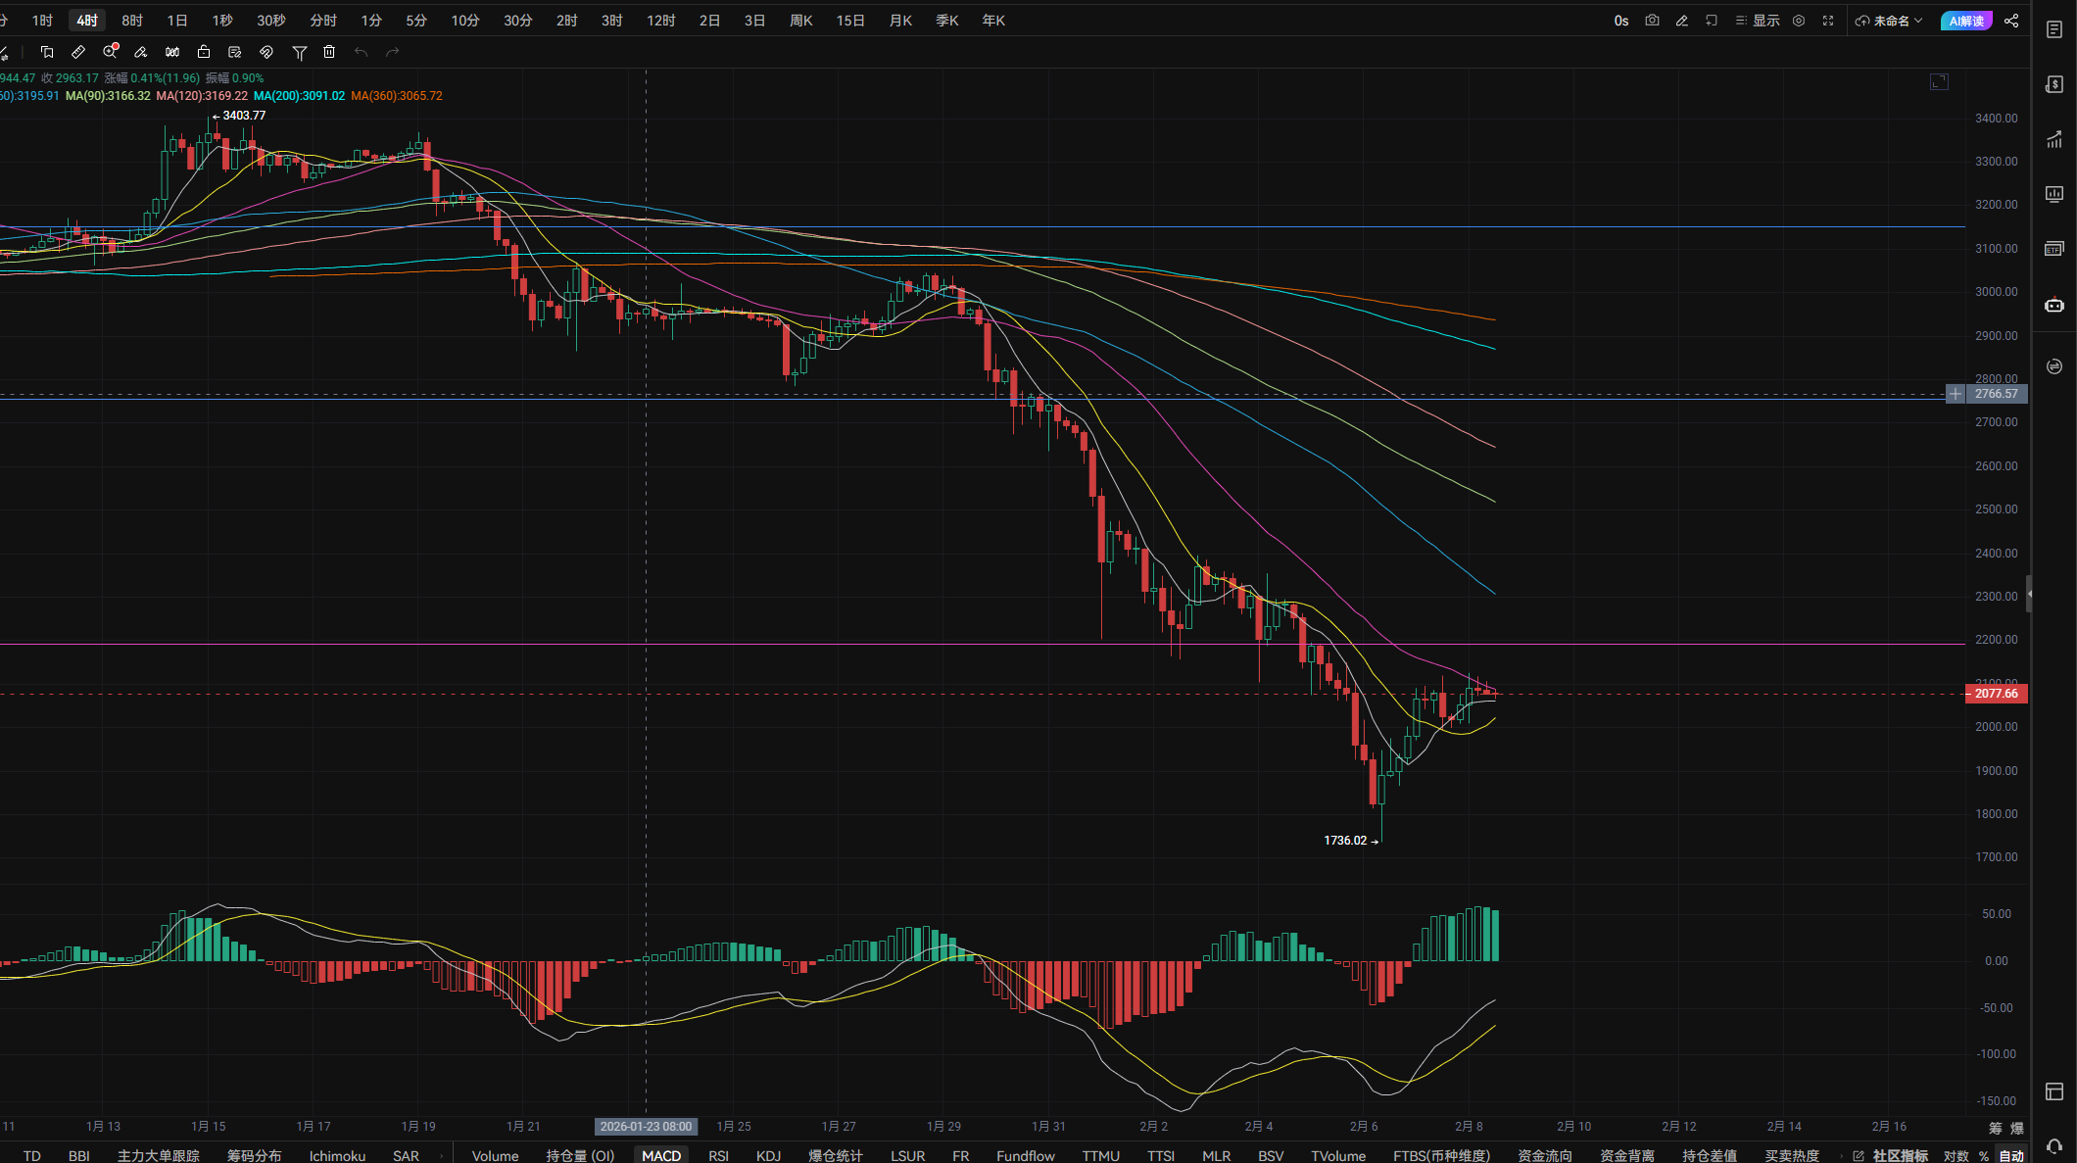The width and height of the screenshot is (2077, 1163).
Task: Toggle the % percent scale
Action: (x=1983, y=1155)
